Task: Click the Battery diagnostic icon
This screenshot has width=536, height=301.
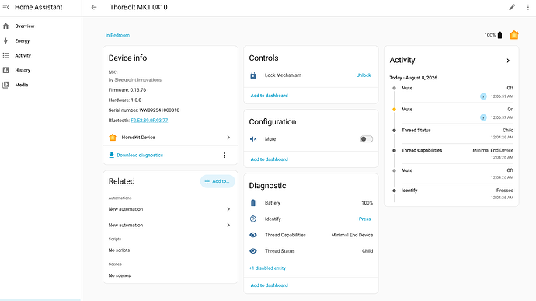Action: 253,203
